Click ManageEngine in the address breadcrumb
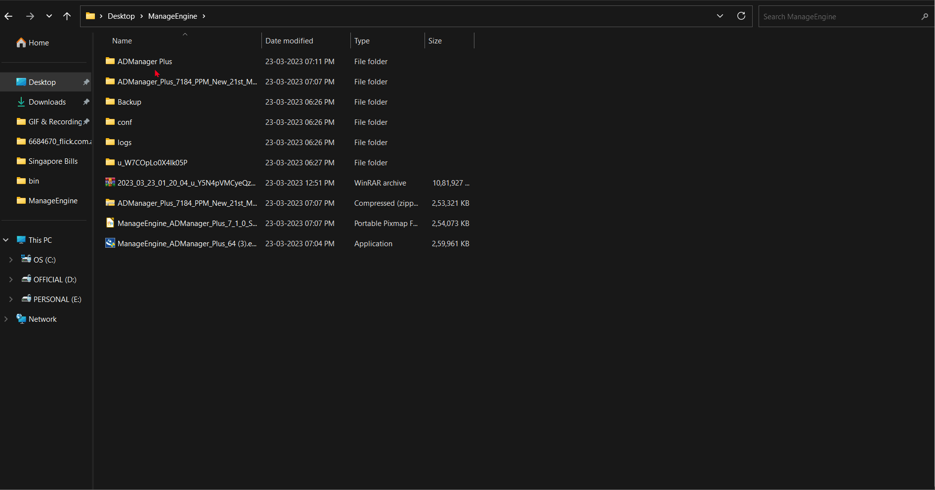Viewport: 935px width, 490px height. click(x=172, y=16)
